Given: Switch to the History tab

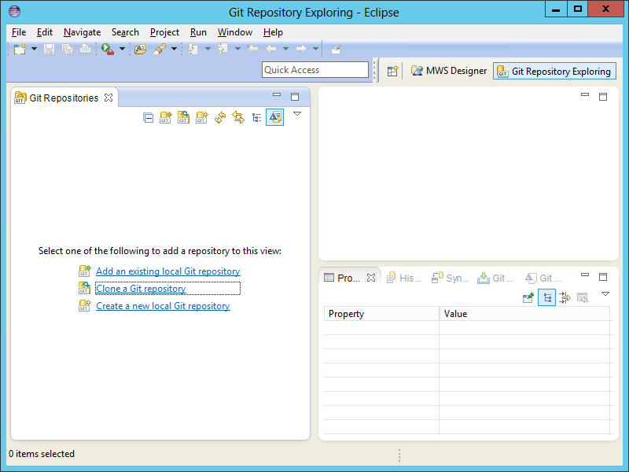Looking at the screenshot, I should (403, 278).
